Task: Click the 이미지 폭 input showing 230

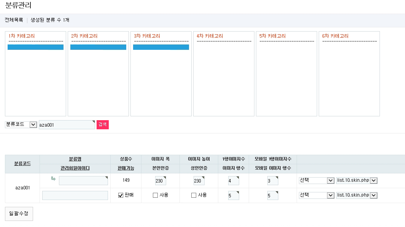Action: pos(160,181)
